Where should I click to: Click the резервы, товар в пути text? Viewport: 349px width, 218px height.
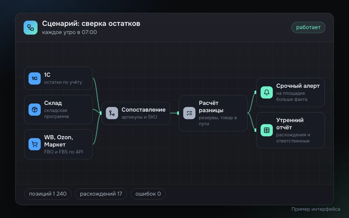coord(218,121)
